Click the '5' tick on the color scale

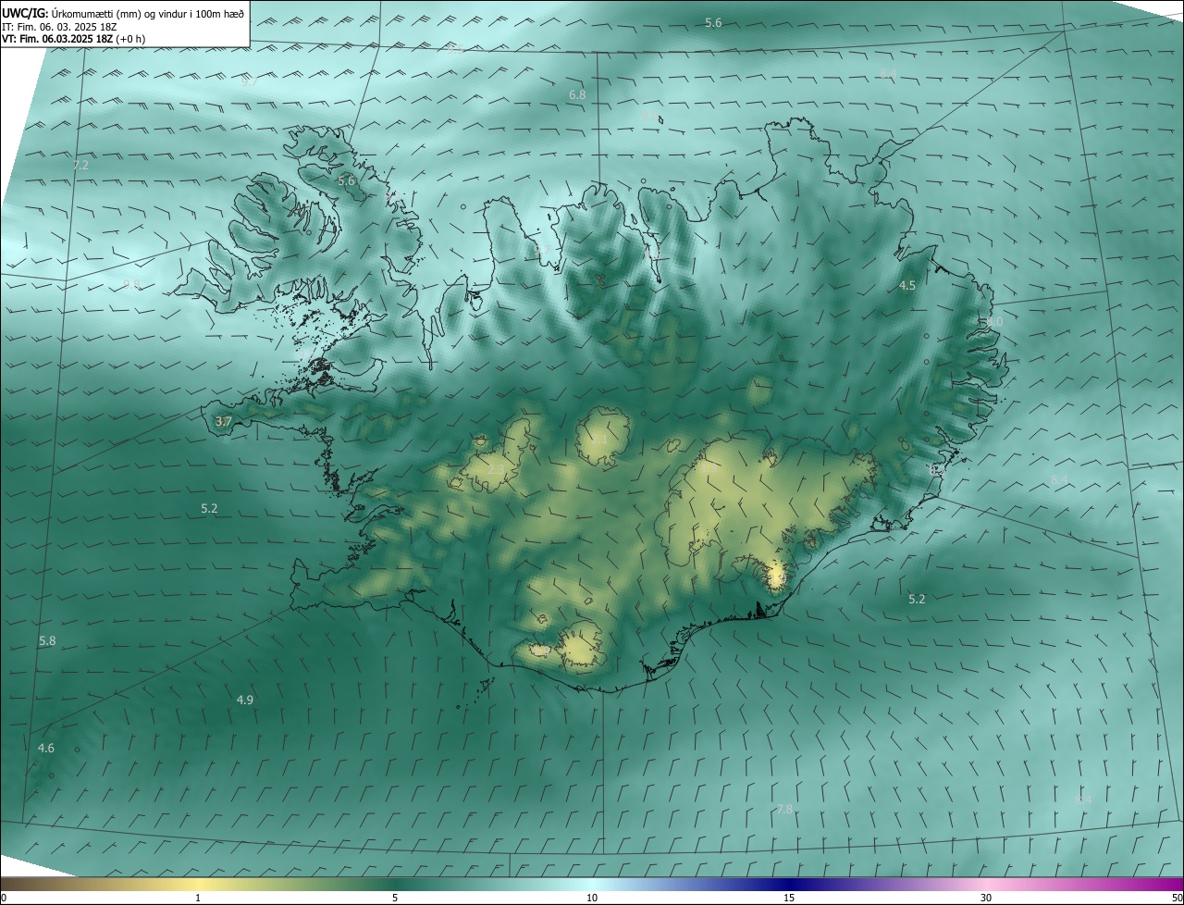pos(395,899)
